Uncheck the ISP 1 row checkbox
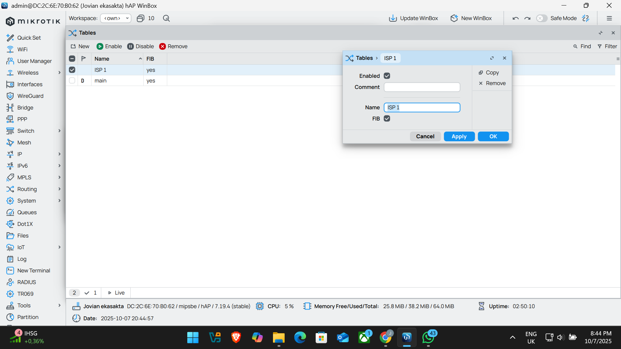This screenshot has height=349, width=621. click(x=72, y=70)
